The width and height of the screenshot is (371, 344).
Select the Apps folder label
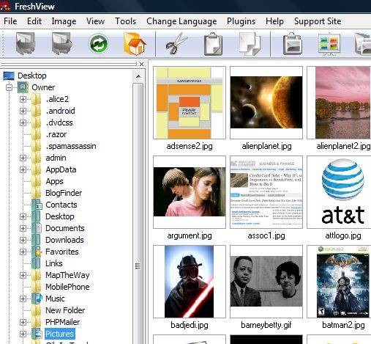[54, 181]
